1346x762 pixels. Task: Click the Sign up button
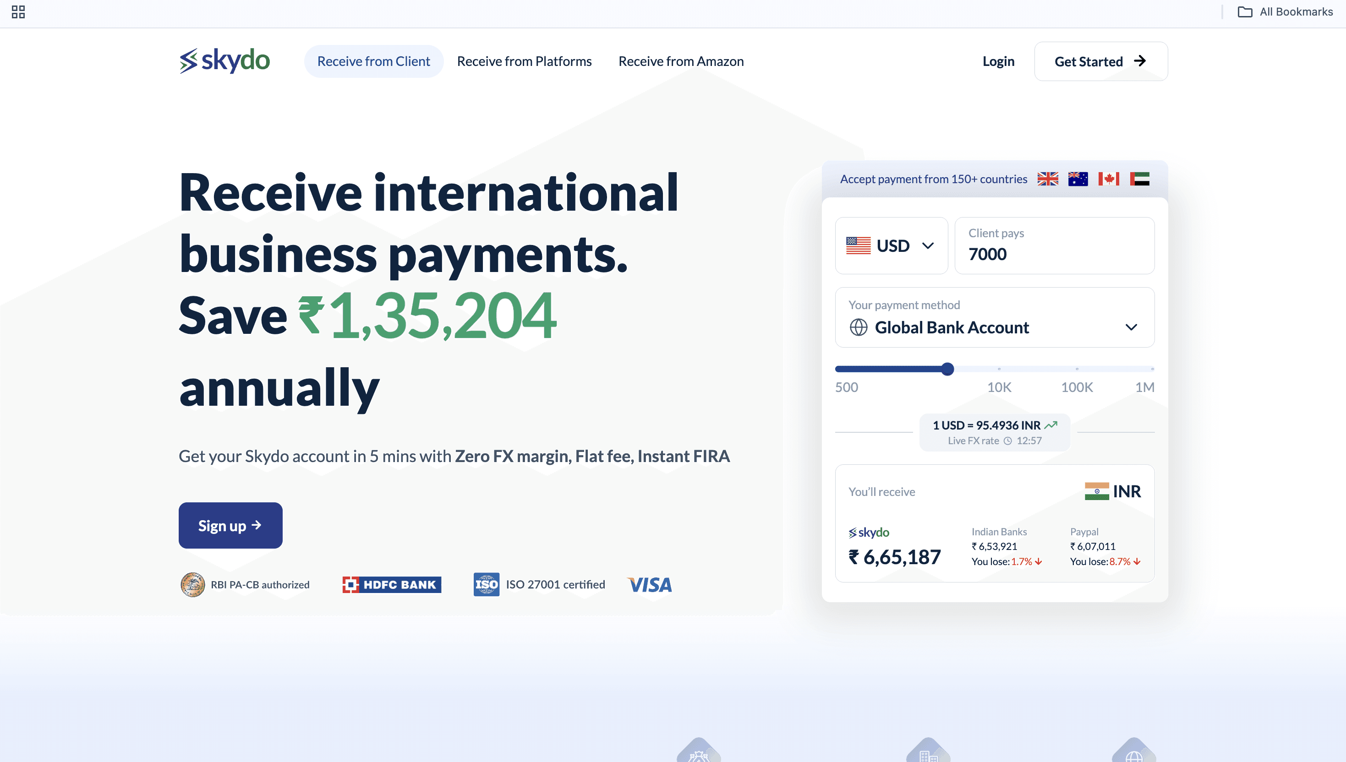click(x=230, y=525)
